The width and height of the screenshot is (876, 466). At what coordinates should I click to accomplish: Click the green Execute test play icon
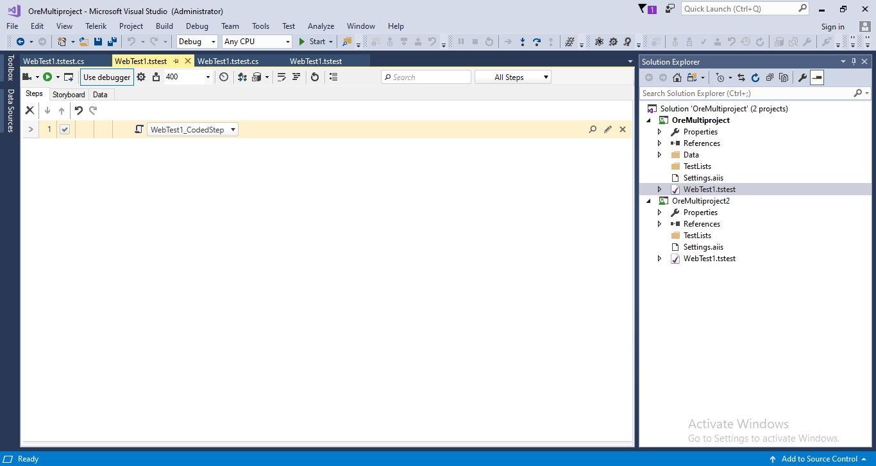(47, 77)
